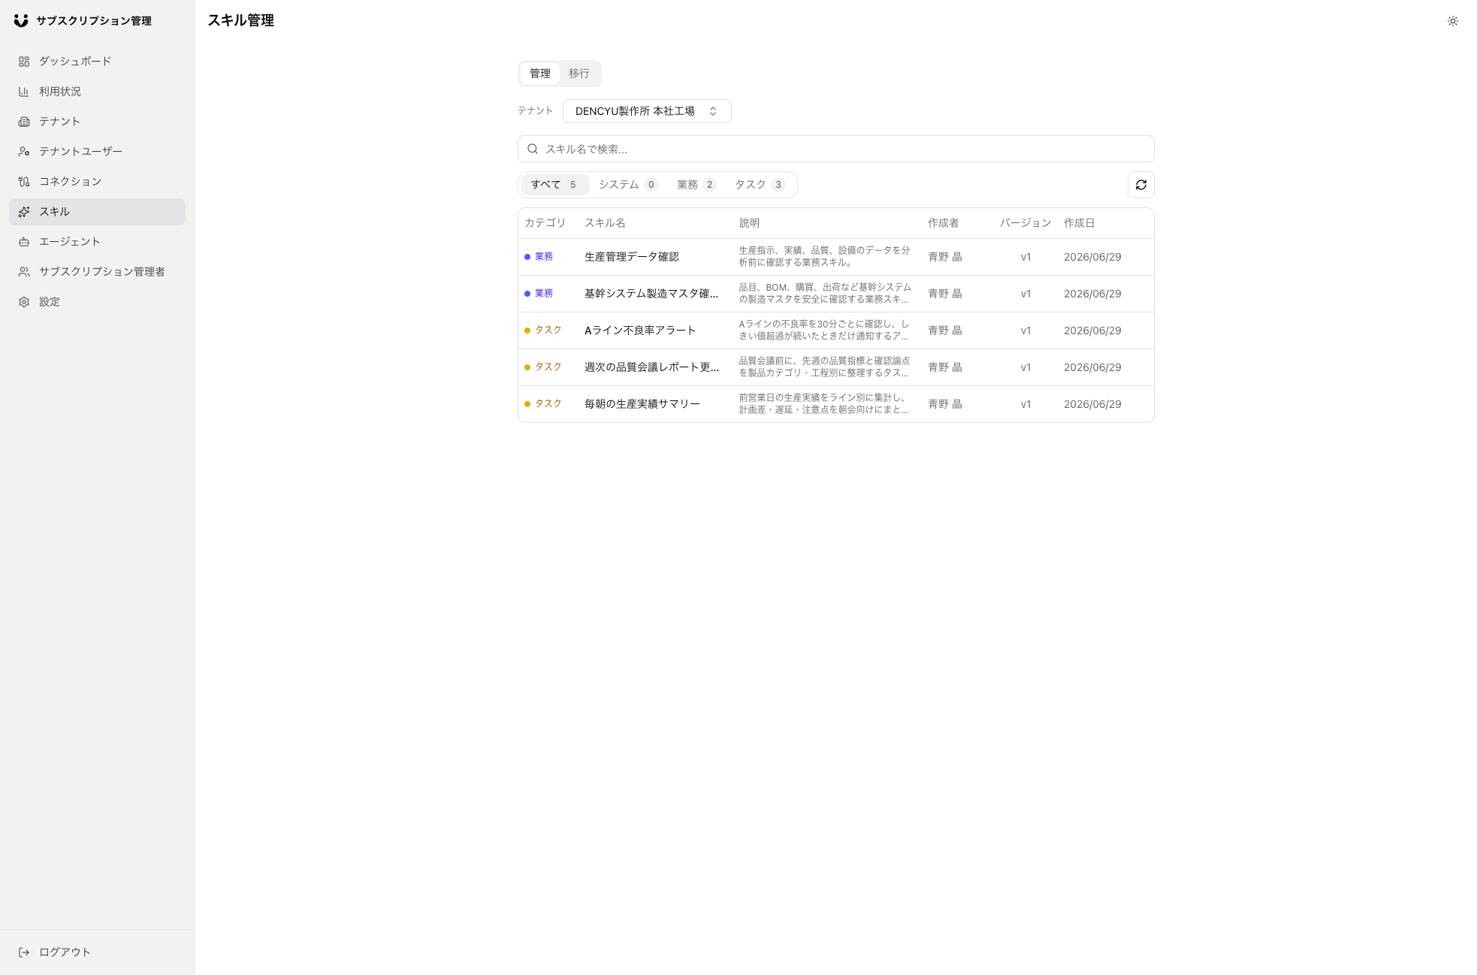The width and height of the screenshot is (1477, 975).
Task: Click 2026/06/29 in 毎朝の生産実績サマリー row
Action: 1092,404
